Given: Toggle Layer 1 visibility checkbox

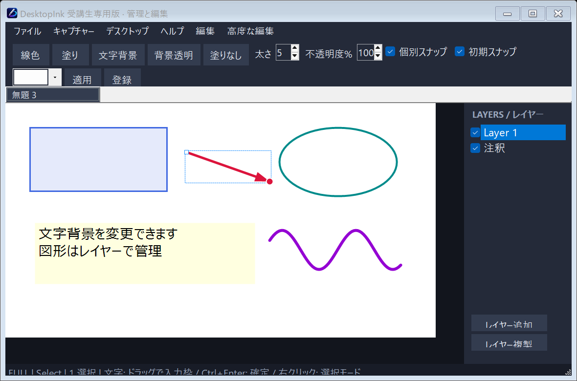Looking at the screenshot, I should [475, 132].
